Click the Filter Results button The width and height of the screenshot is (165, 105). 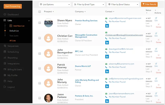[149, 4]
